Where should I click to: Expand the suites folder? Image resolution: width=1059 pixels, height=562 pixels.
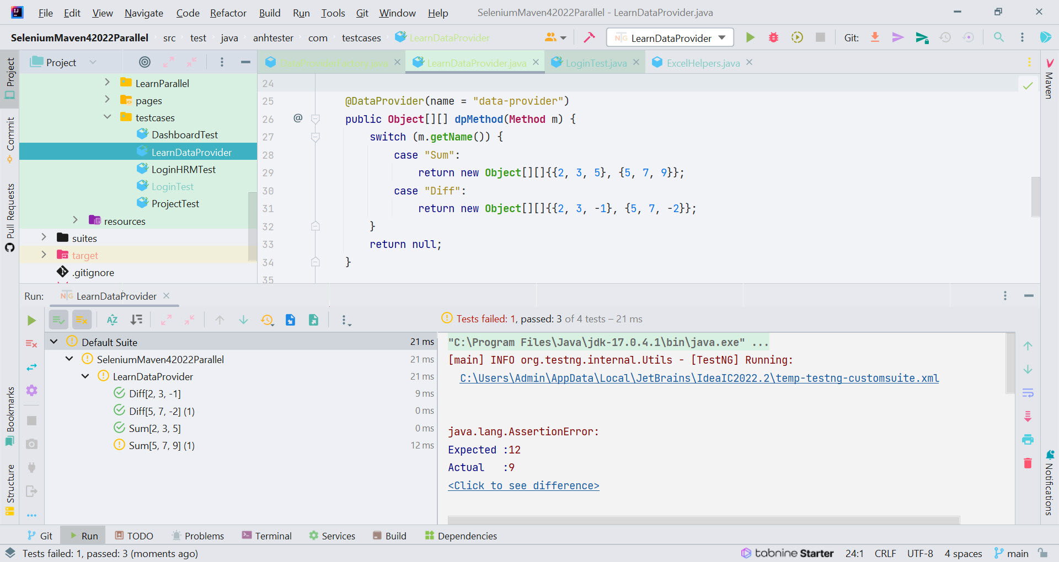pos(44,237)
